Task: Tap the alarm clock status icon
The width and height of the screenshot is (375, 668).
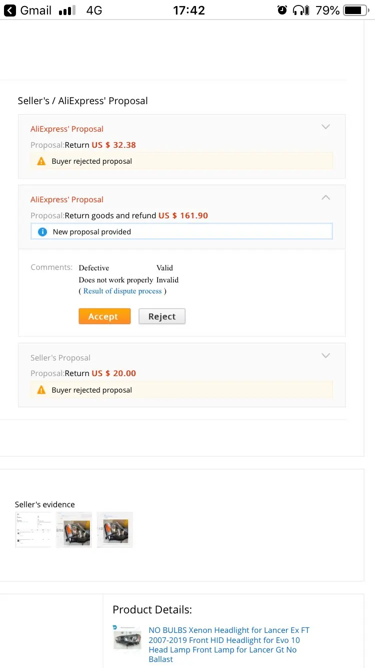Action: (282, 10)
